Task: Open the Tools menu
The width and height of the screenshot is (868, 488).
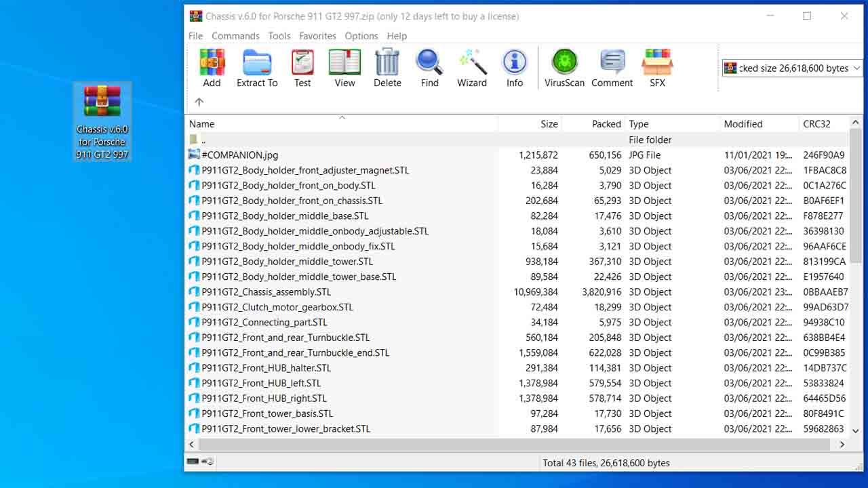Action: point(279,36)
